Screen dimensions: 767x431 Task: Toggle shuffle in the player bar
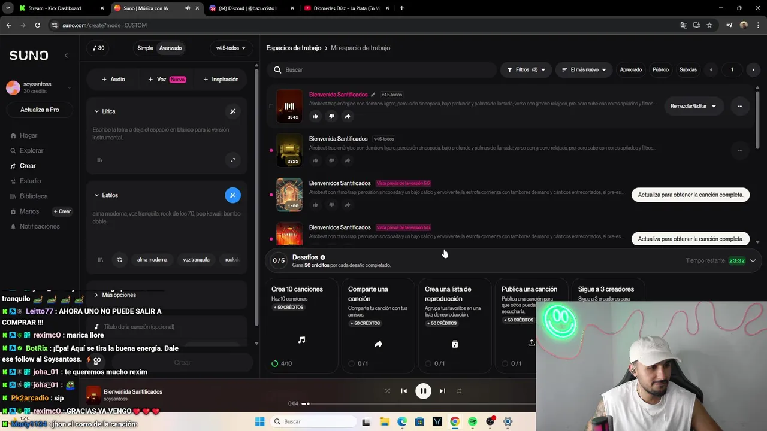click(x=387, y=391)
